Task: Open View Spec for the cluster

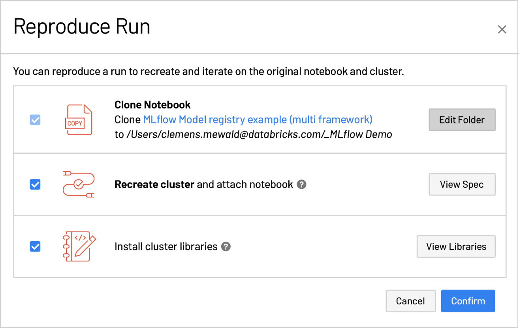Action: point(462,184)
